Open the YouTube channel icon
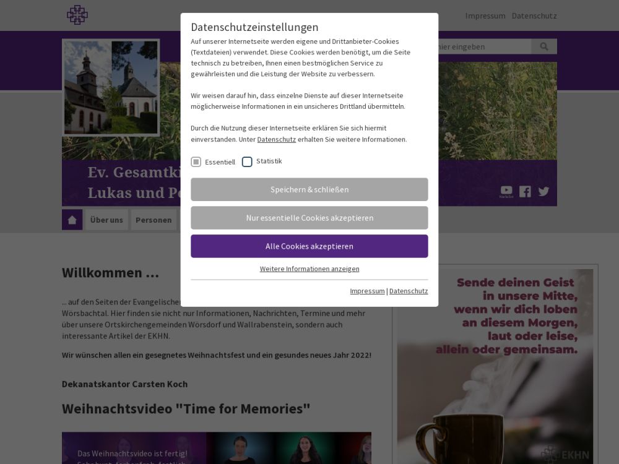The height and width of the screenshot is (464, 619). click(506, 191)
